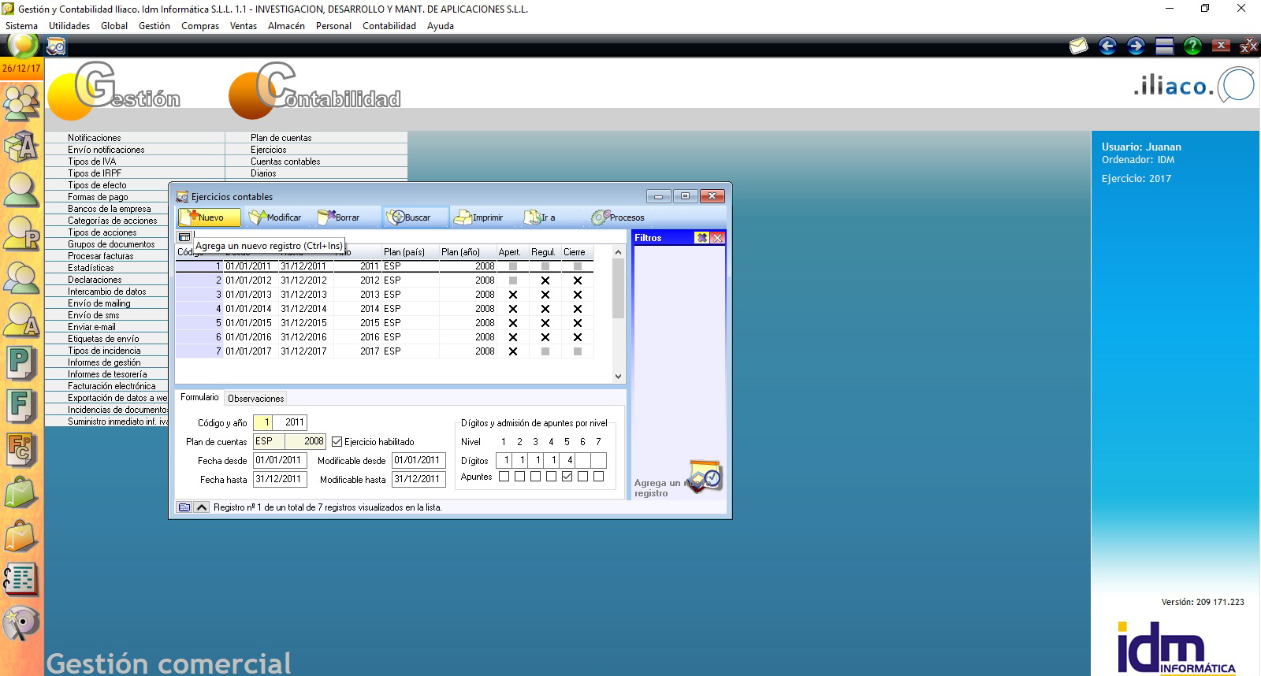The image size is (1261, 676).
Task: Click the Modificable hasta input field
Action: (x=419, y=479)
